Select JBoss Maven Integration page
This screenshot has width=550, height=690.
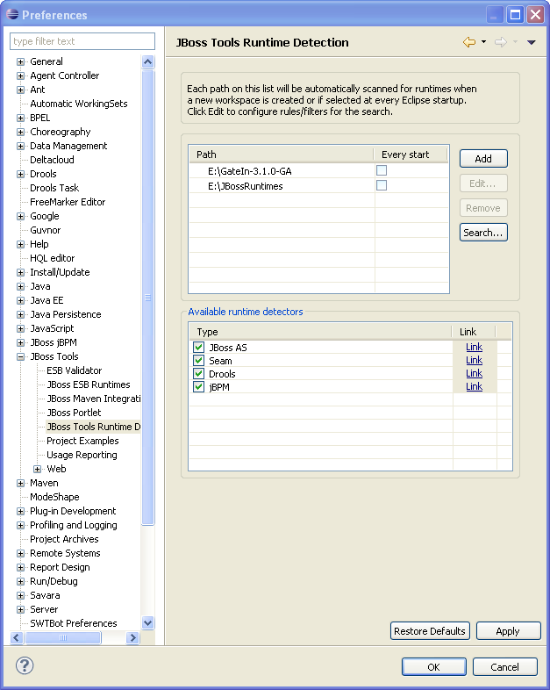coord(94,399)
